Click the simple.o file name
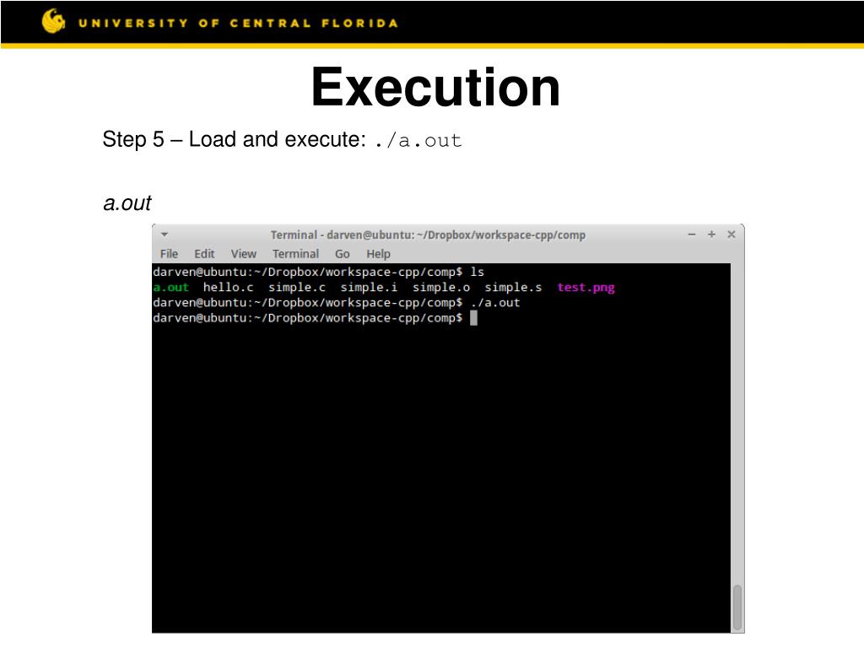 [x=440, y=287]
